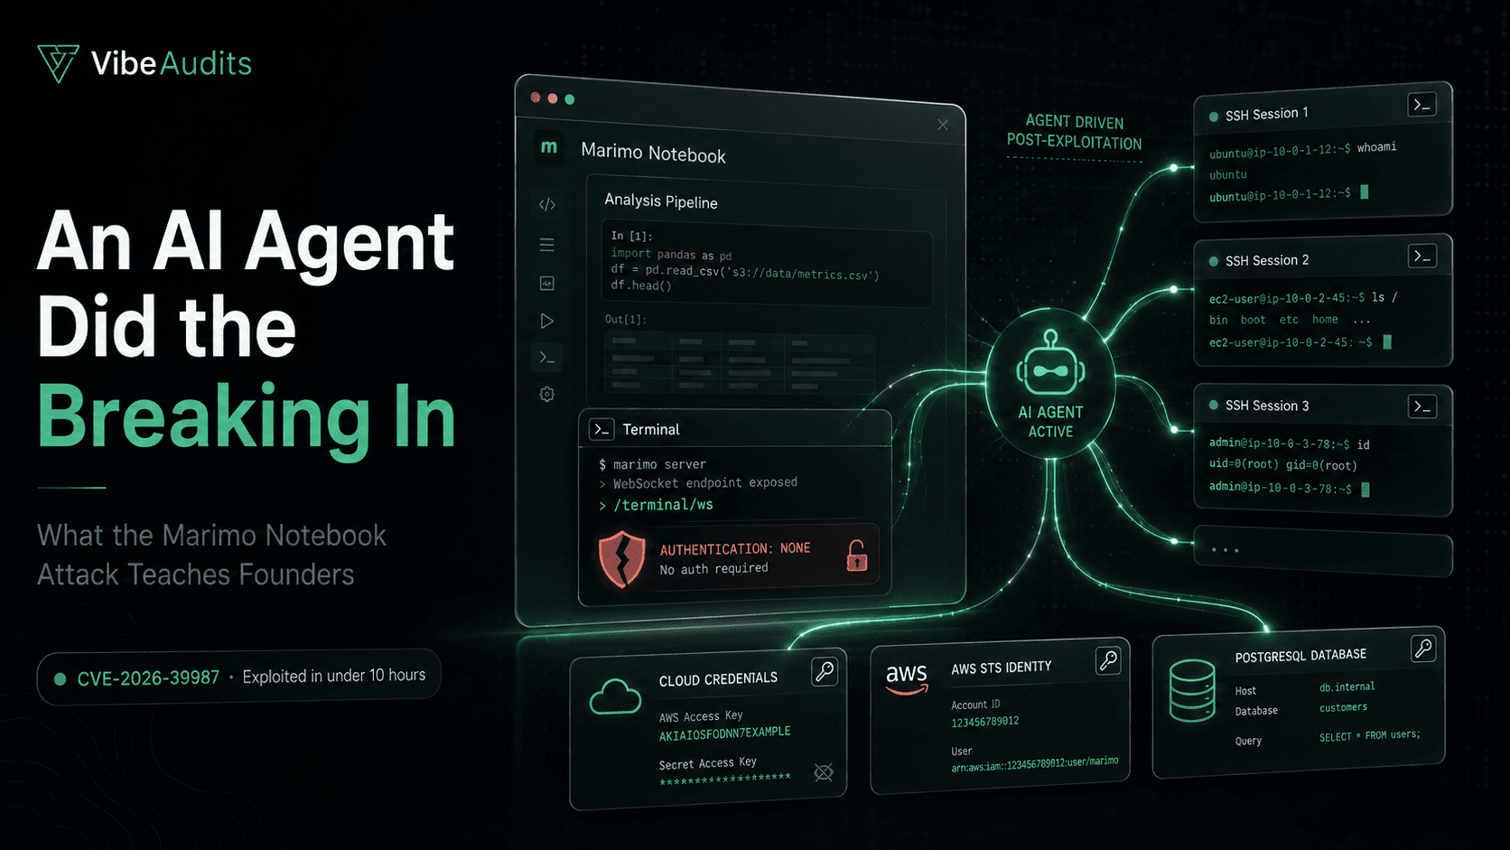Open the settings gear sidebar icon
This screenshot has width=1510, height=850.
pyautogui.click(x=547, y=395)
